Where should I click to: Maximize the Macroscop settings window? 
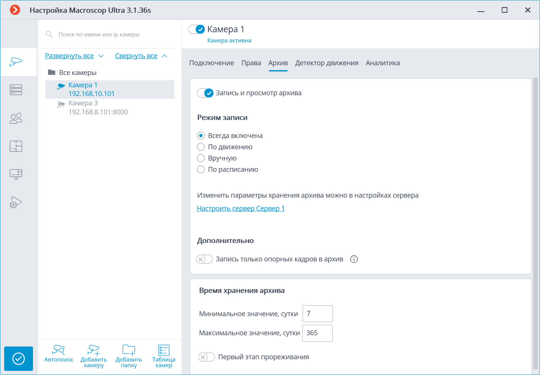[504, 10]
